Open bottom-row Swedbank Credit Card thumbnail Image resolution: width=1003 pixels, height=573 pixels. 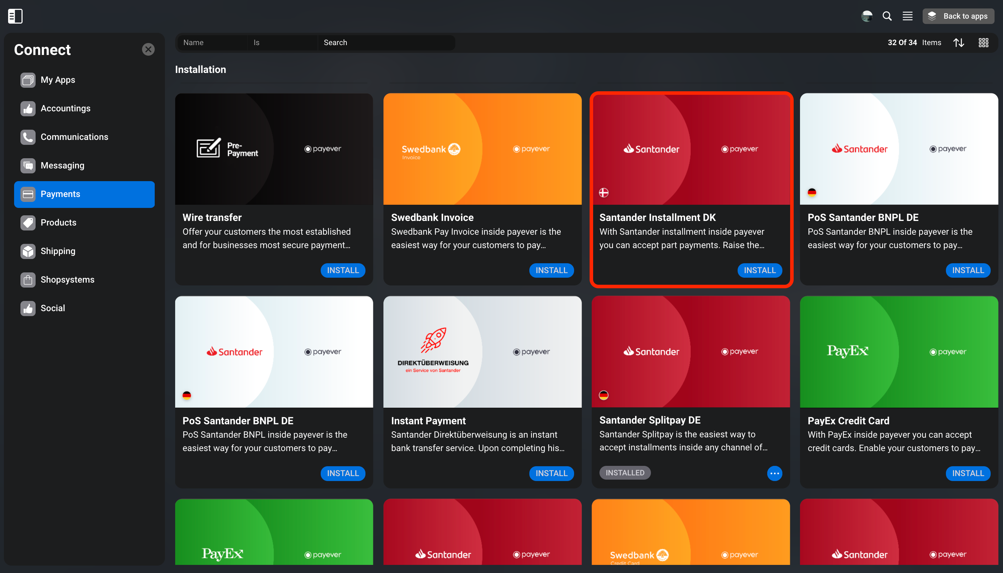[691, 532]
